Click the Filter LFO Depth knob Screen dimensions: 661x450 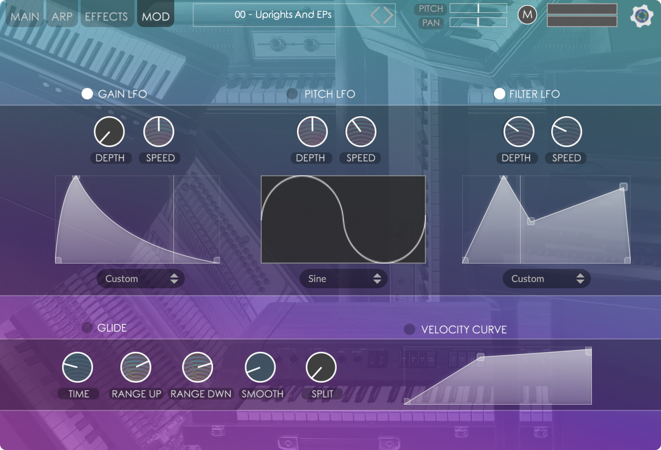[518, 132]
